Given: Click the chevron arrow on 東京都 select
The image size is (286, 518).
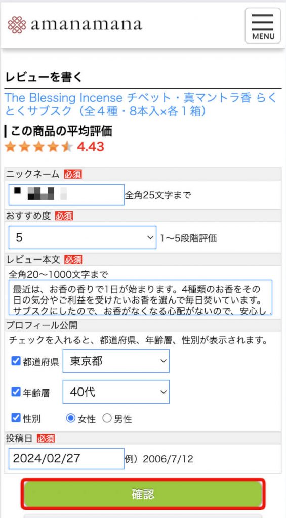Looking at the screenshot, I should tap(164, 361).
